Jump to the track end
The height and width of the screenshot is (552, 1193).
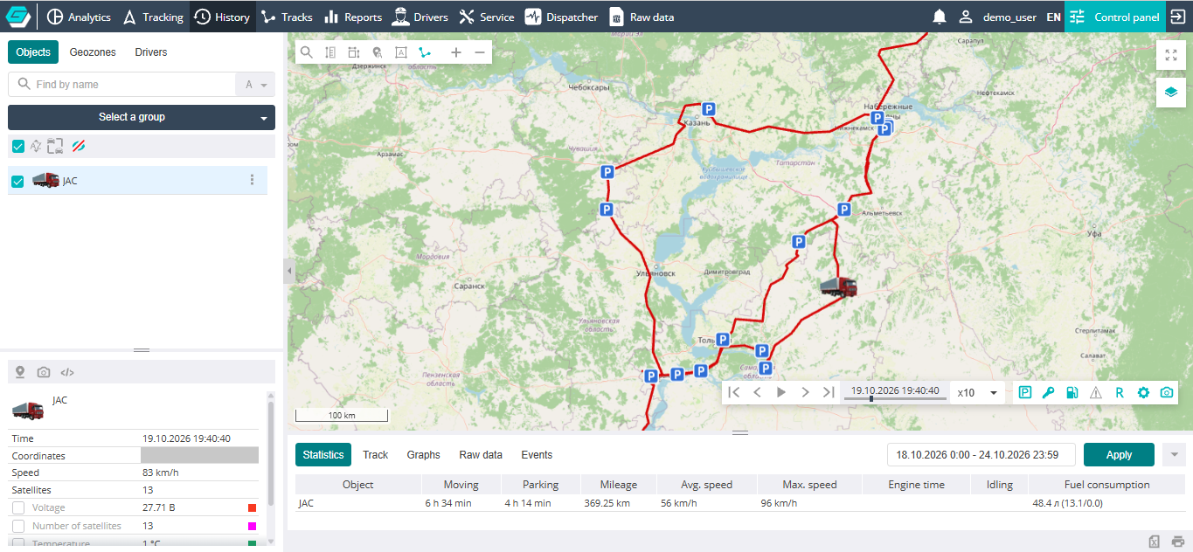[x=829, y=392]
